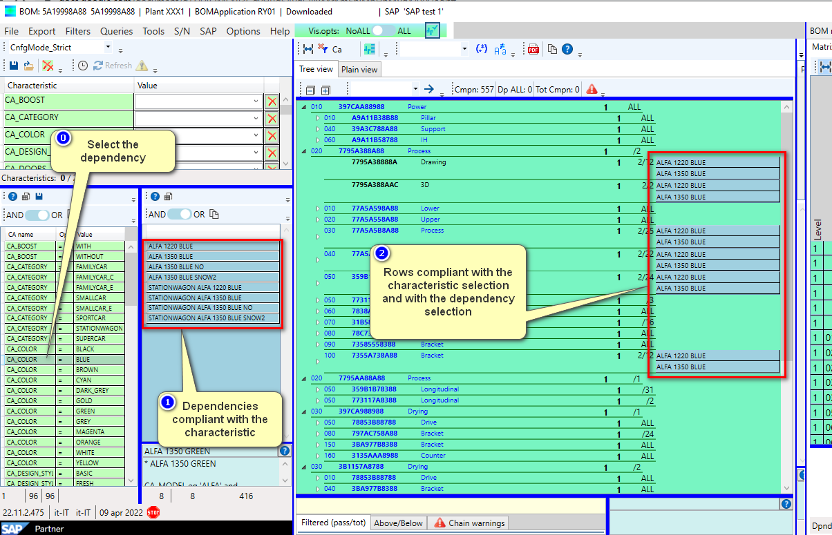Select the clear-filters red X icon
The height and width of the screenshot is (535, 832).
point(48,65)
